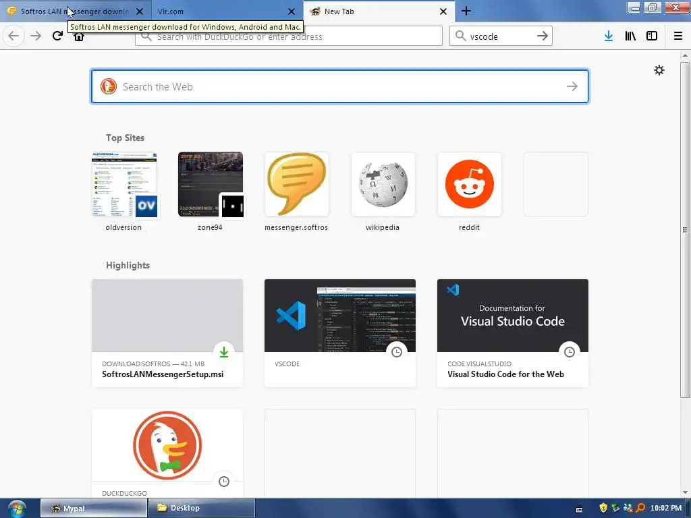The image size is (691, 518).
Task: Toggle the sidebar icon in toolbar
Action: click(x=652, y=36)
